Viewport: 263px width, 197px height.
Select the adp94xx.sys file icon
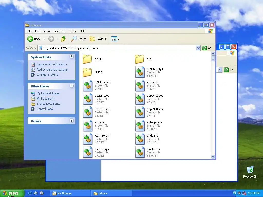pyautogui.click(x=140, y=99)
